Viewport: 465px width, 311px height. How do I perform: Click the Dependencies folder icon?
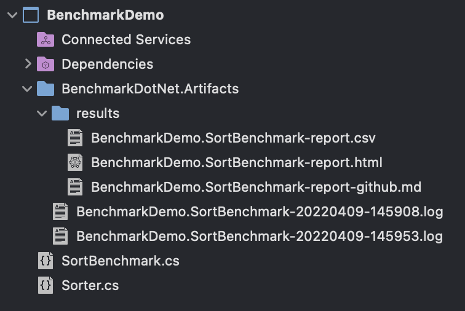[46, 64]
